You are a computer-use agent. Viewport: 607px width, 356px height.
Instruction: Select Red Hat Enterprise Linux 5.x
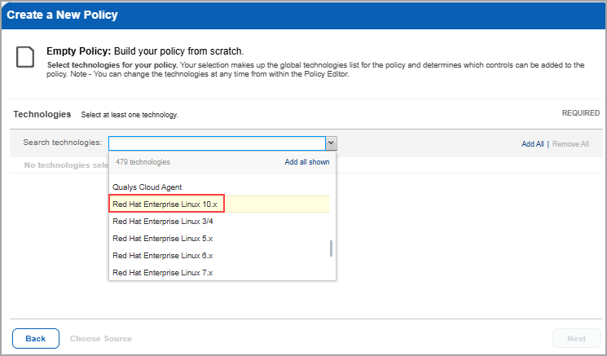click(x=219, y=239)
